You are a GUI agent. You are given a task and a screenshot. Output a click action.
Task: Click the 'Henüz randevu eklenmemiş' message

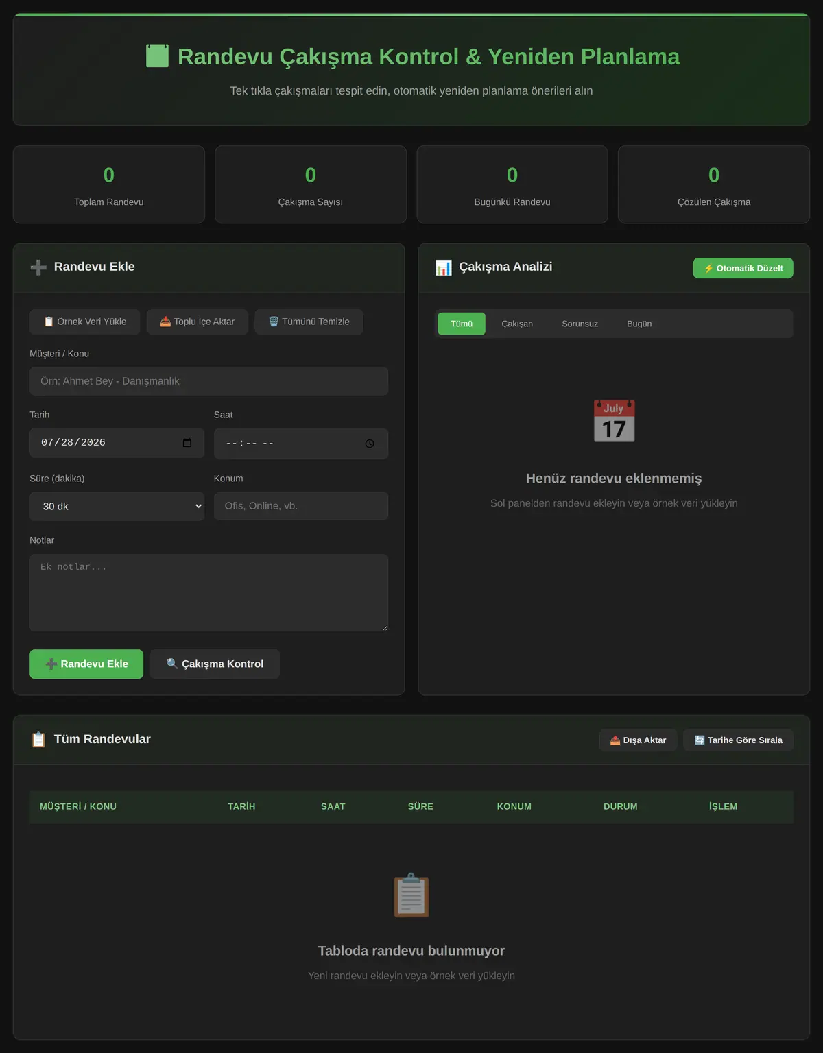click(x=614, y=479)
